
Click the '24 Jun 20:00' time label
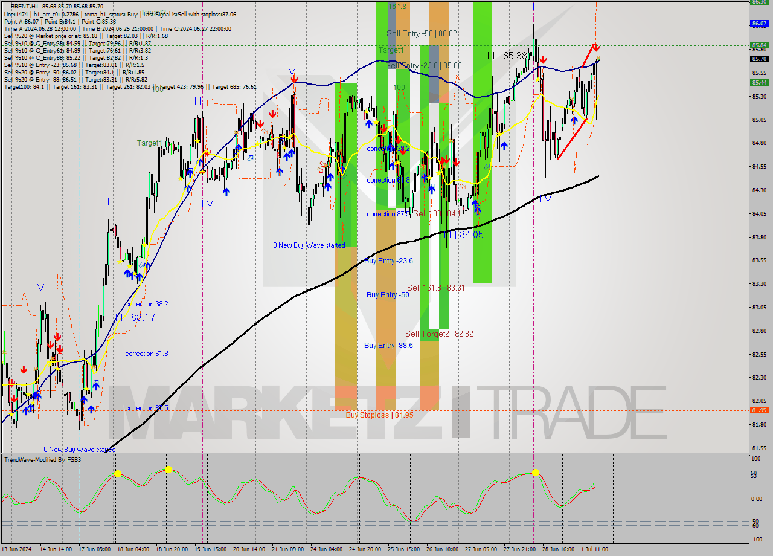[x=365, y=549]
